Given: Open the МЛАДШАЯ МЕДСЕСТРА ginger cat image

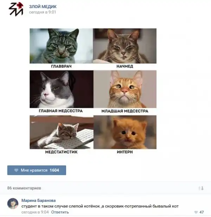Looking at the screenshot, I should [x=125, y=89].
